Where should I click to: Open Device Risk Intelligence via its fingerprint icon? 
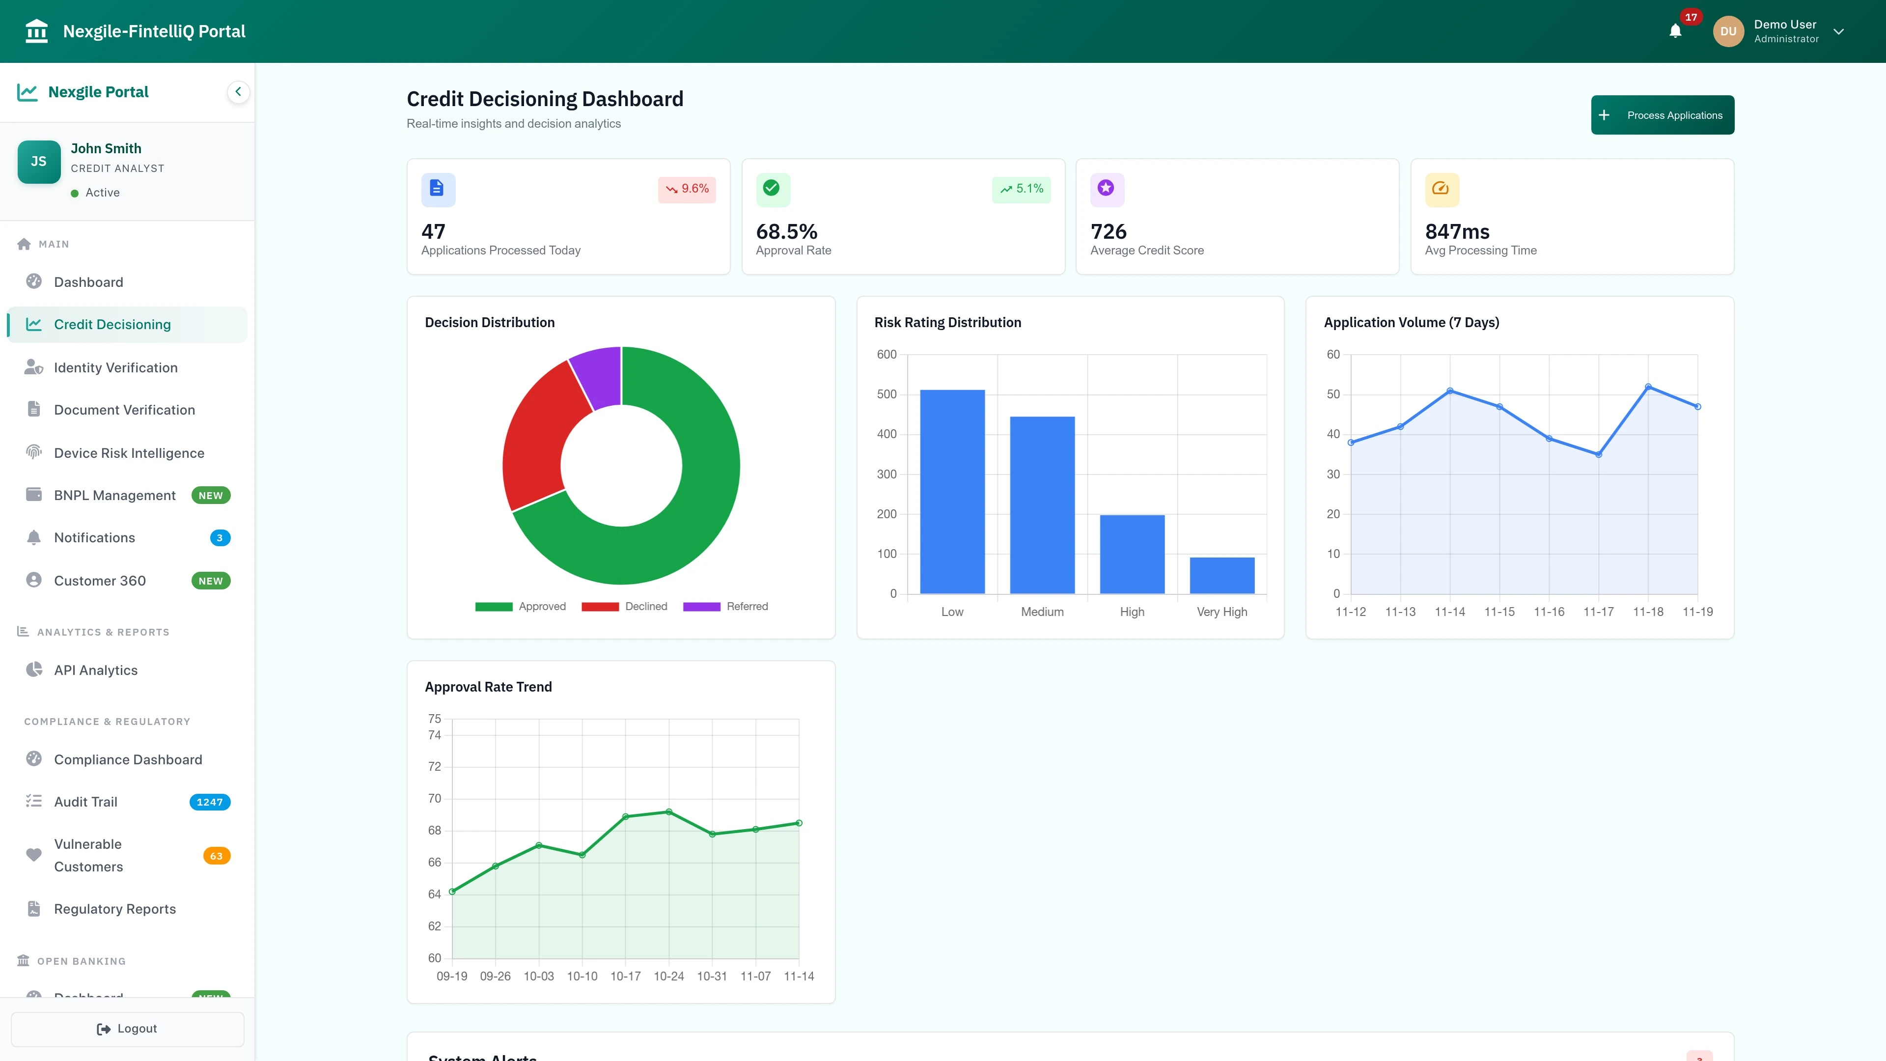34,452
